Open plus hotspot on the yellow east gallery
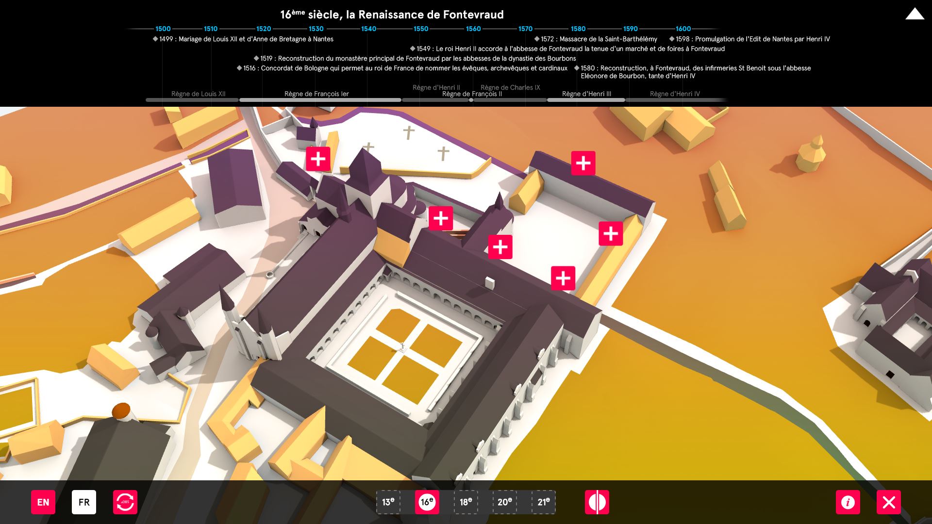This screenshot has width=932, height=524. pyautogui.click(x=611, y=234)
